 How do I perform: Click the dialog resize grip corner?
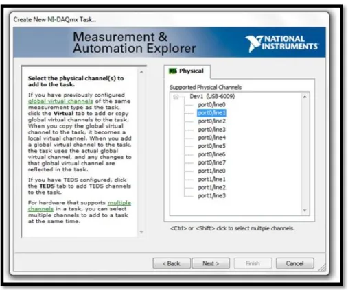tap(322, 268)
